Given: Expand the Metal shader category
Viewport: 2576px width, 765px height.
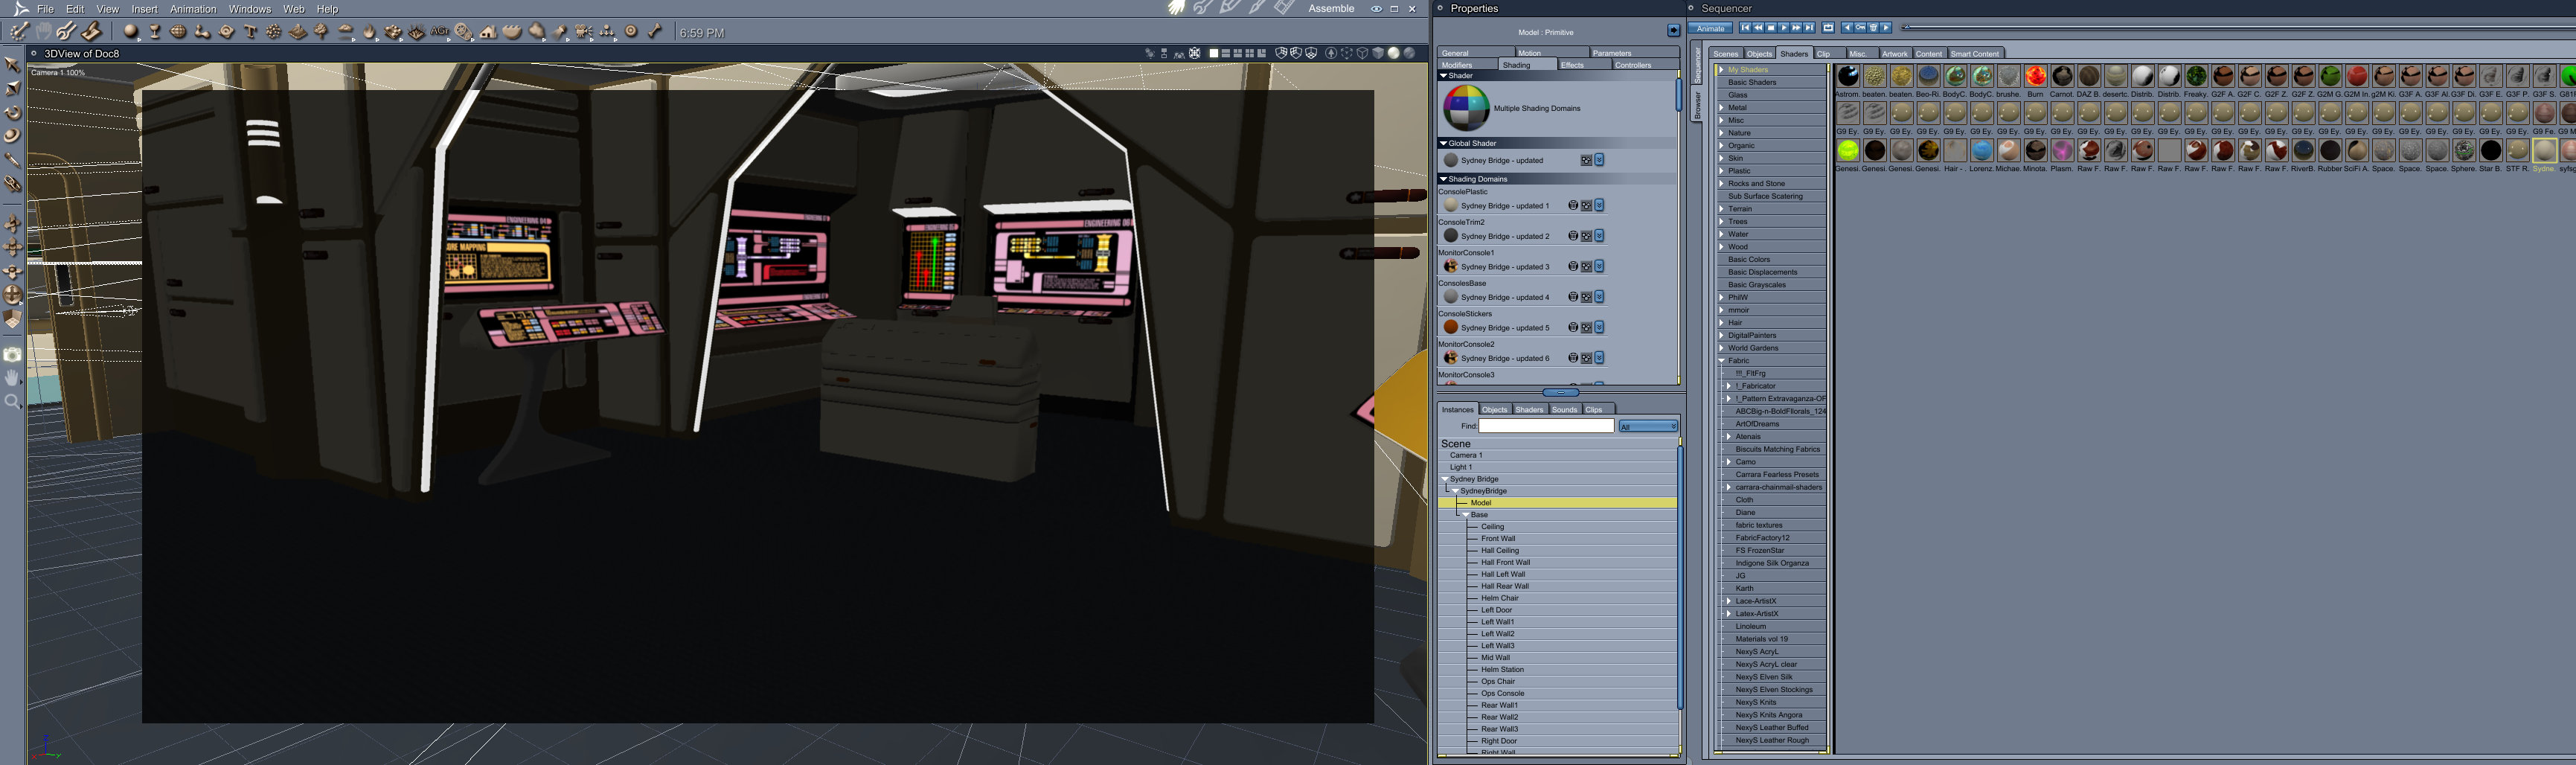Looking at the screenshot, I should [1721, 108].
